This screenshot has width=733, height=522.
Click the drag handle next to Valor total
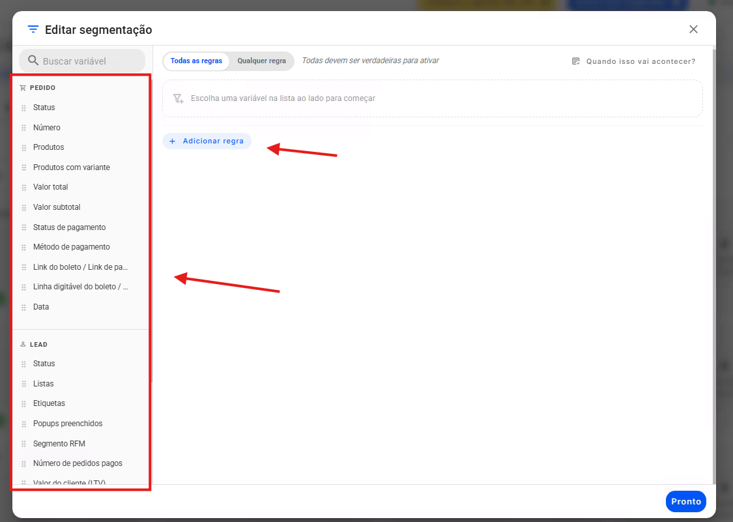24,187
